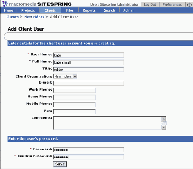
Task: Switch to the Files tab
Action: point(70,10)
